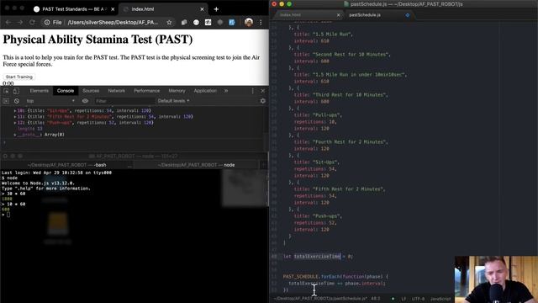The height and width of the screenshot is (303, 538).
Task: Click the round white extension icon in Chrome toolbar
Action: [x=196, y=23]
